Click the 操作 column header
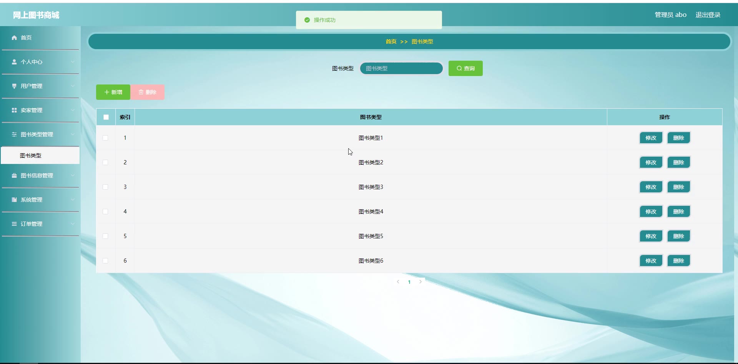This screenshot has width=738, height=364. [x=665, y=117]
